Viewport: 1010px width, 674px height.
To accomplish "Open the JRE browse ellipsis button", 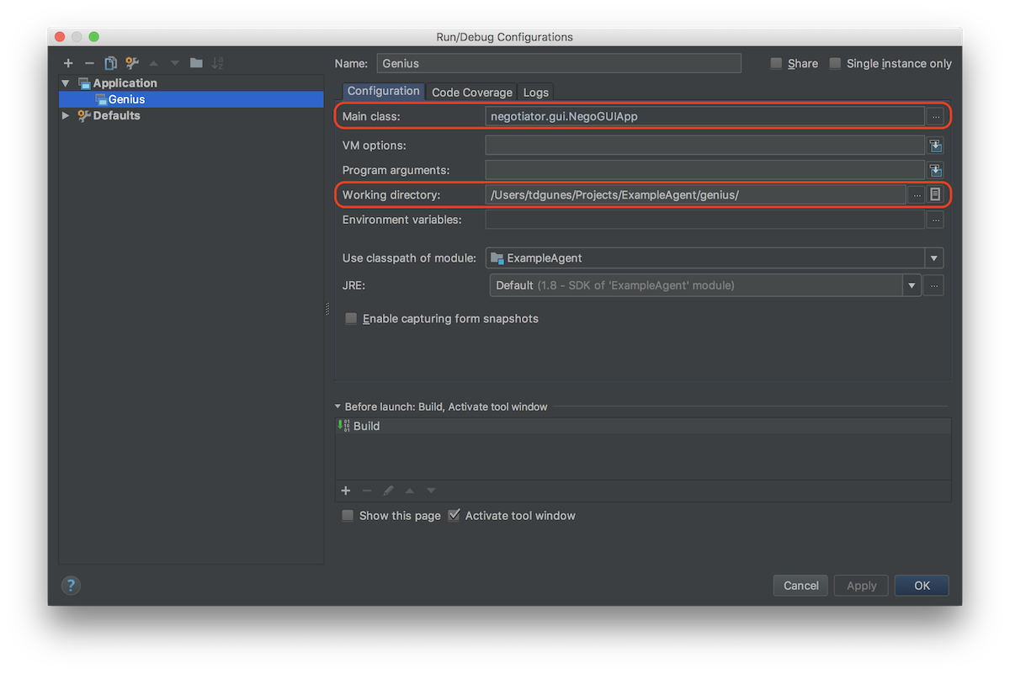I will (933, 285).
